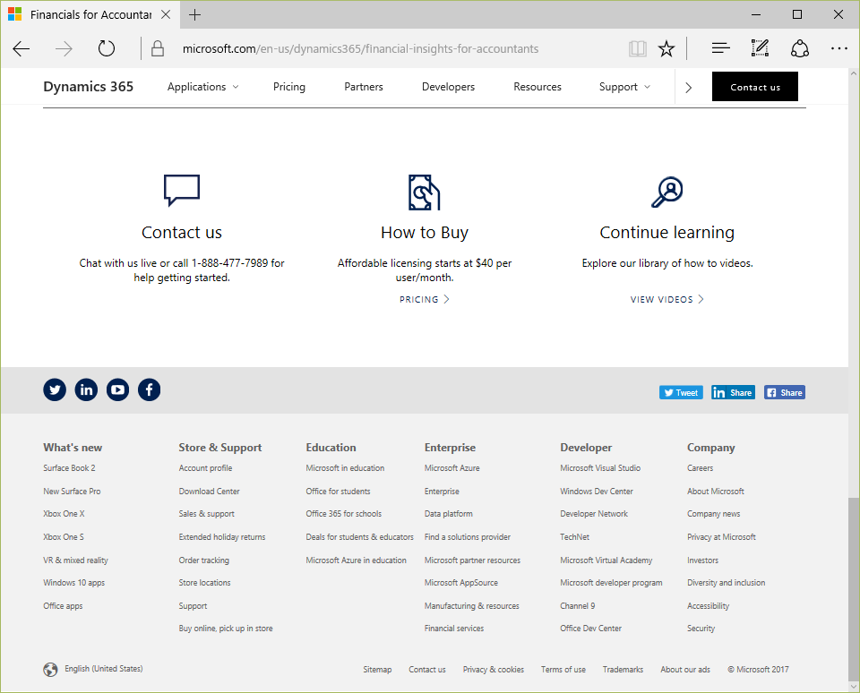This screenshot has height=693, width=860.
Task: Select English (United States) language link
Action: [x=104, y=669]
